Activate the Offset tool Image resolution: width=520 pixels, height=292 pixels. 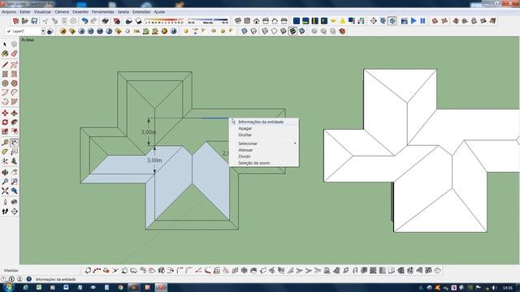coord(15,131)
